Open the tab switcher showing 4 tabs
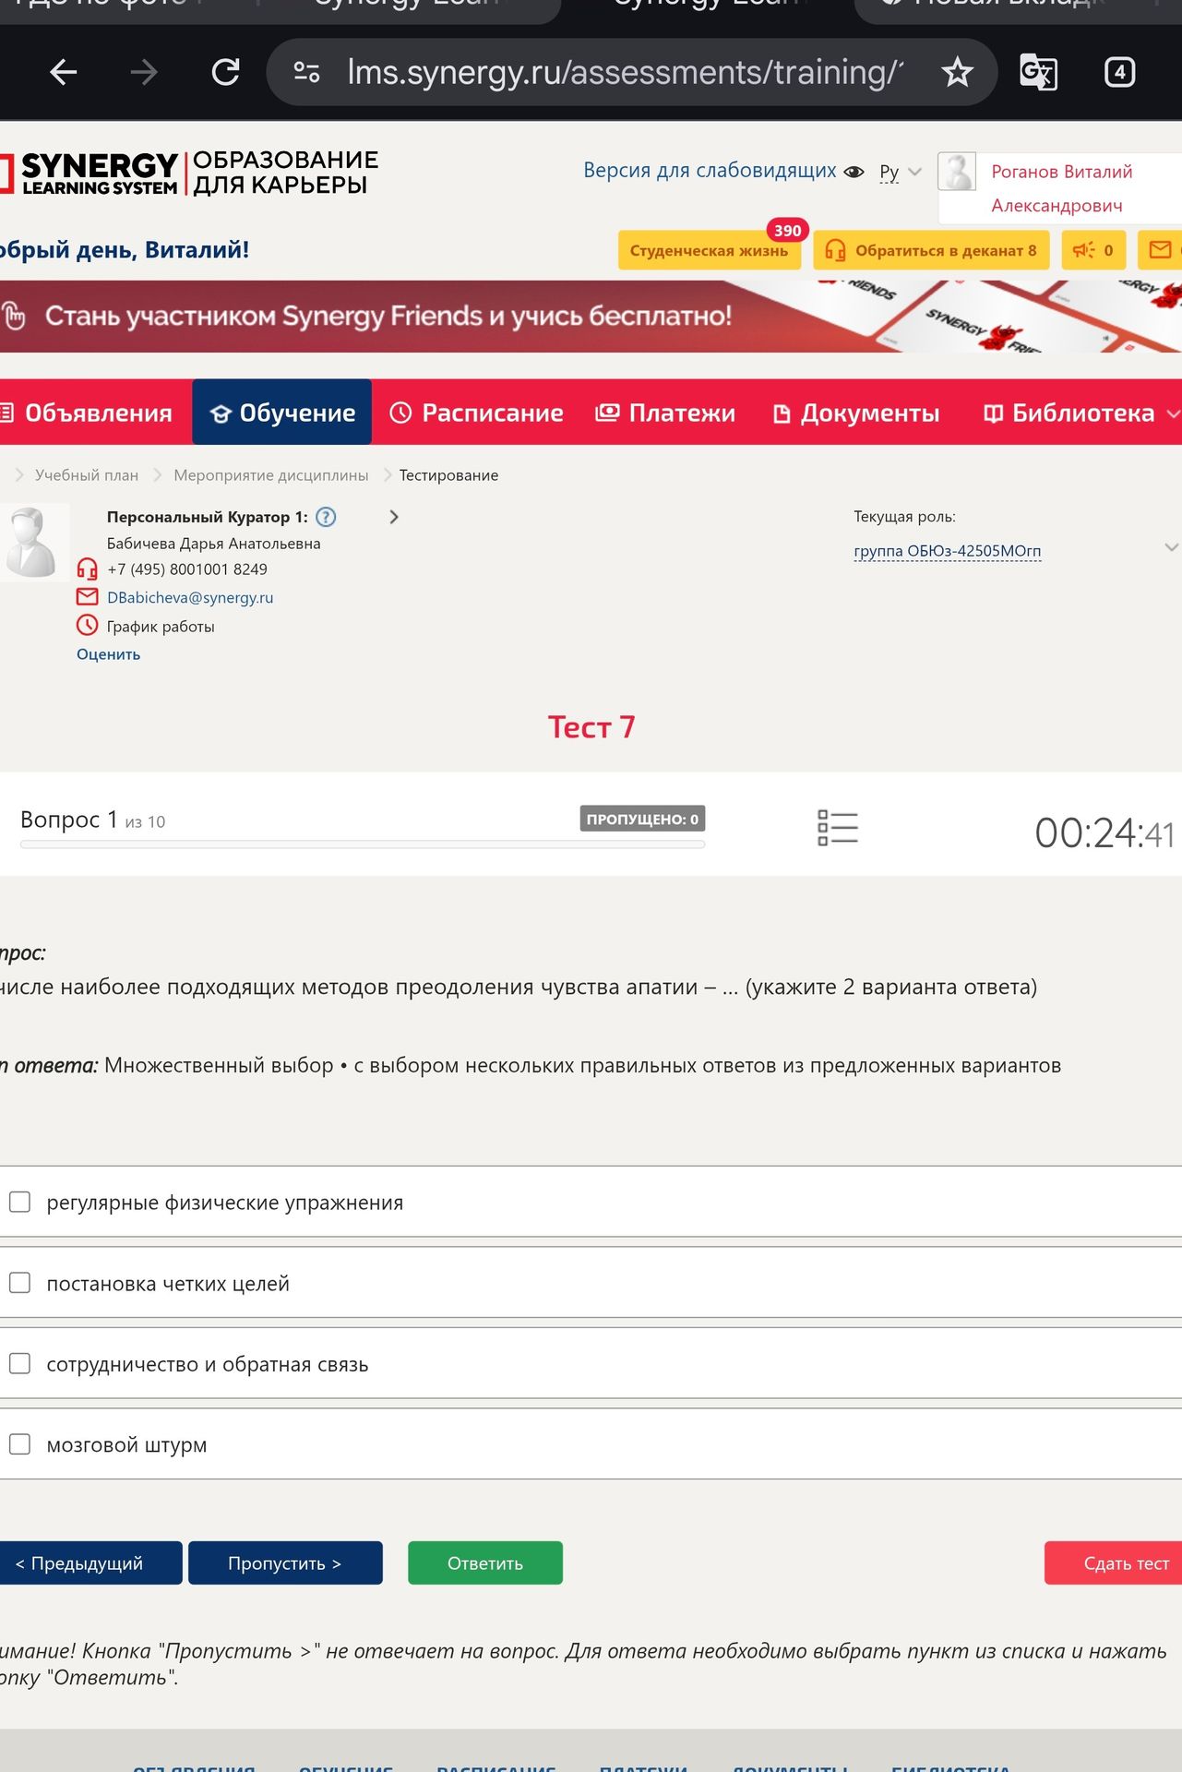The height and width of the screenshot is (1772, 1182). coord(1119,72)
